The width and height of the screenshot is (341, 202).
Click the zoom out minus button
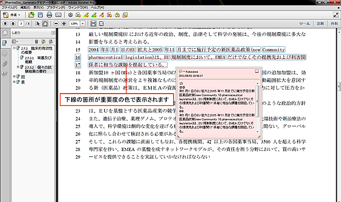coord(56,23)
